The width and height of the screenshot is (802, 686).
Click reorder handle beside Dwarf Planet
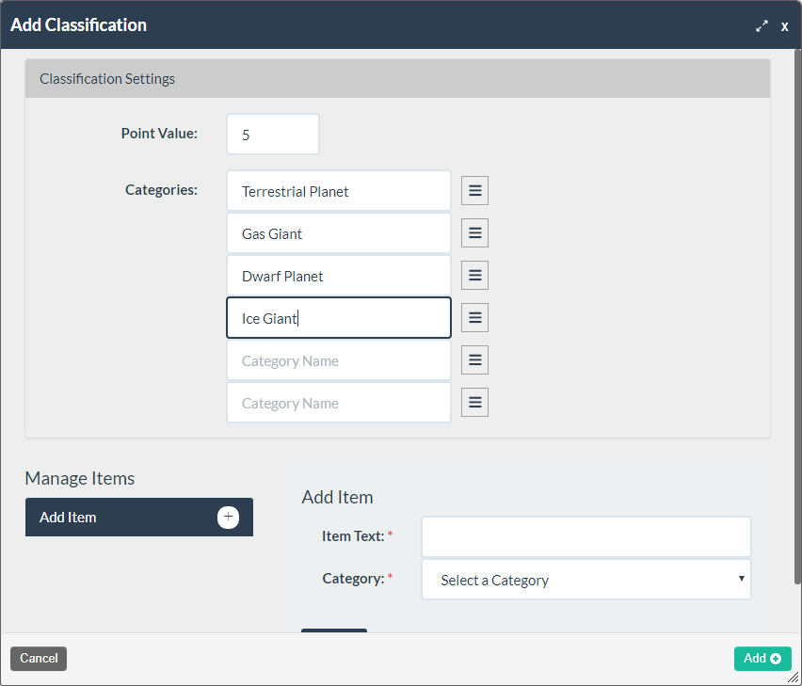[x=474, y=276]
